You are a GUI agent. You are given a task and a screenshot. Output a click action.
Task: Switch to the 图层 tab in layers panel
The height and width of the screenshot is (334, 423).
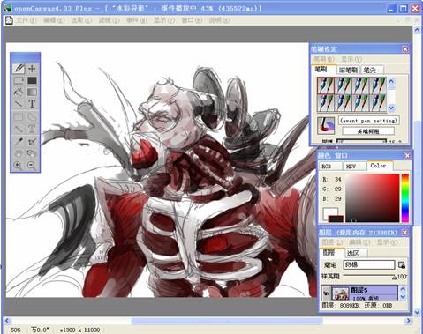click(x=331, y=253)
